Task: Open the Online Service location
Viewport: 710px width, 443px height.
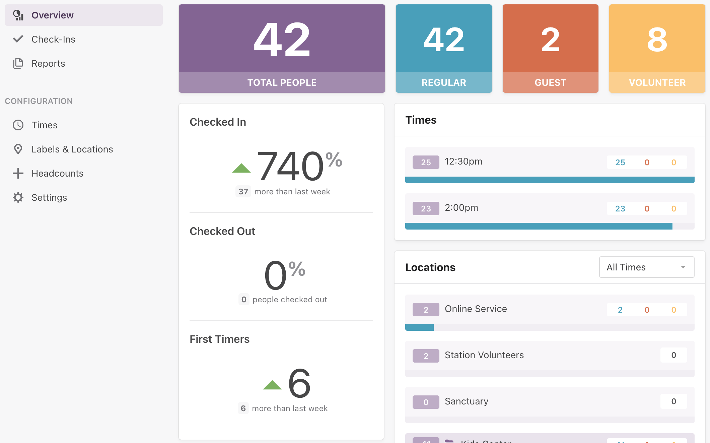Action: (x=550, y=313)
